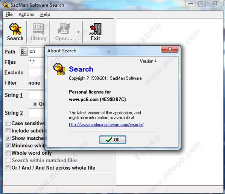Toggle Search within matched files checkbox
The image size is (225, 194).
8,160
